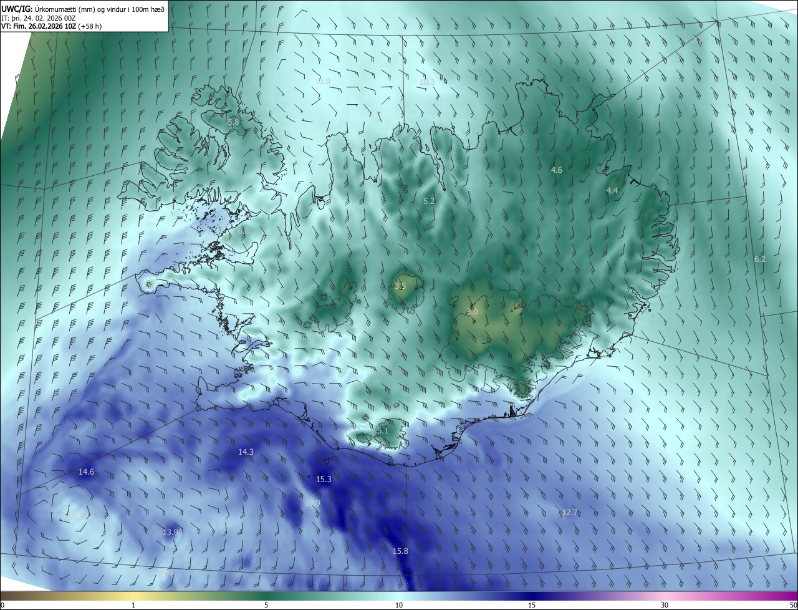This screenshot has height=610, width=798.
Task: Click the UWC/IG Úrkomumætti title text
Action: pos(84,8)
